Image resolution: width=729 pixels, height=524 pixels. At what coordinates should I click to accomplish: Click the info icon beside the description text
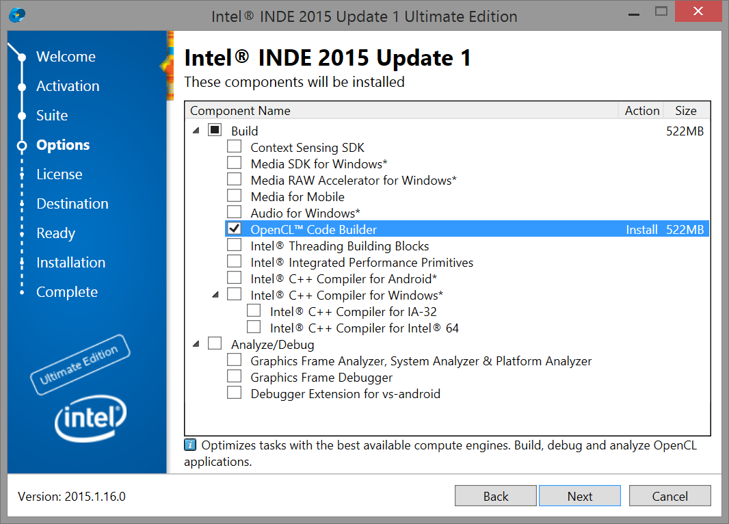(190, 445)
